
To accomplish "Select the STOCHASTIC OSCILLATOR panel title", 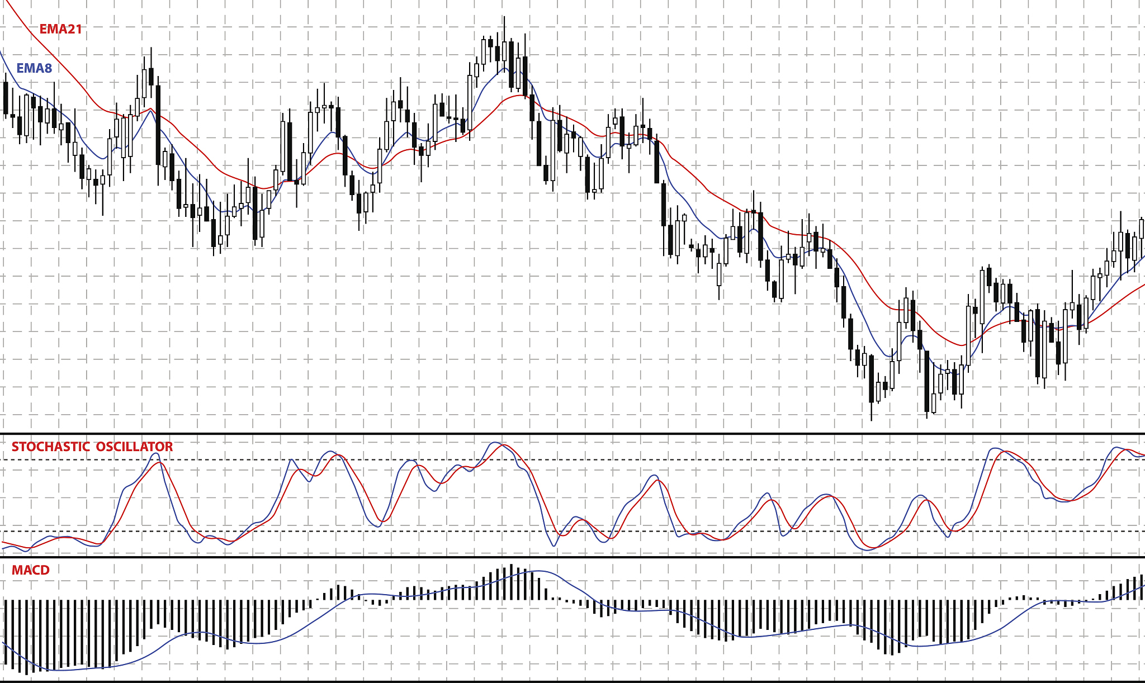I will [x=92, y=447].
